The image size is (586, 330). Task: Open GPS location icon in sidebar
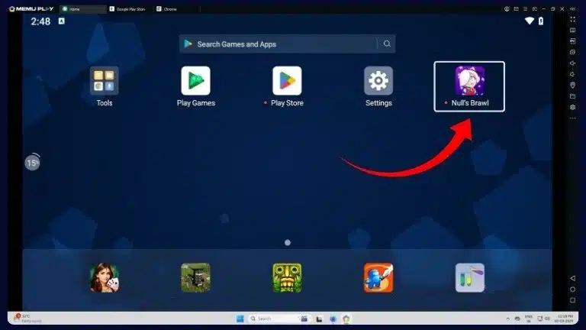click(572, 86)
